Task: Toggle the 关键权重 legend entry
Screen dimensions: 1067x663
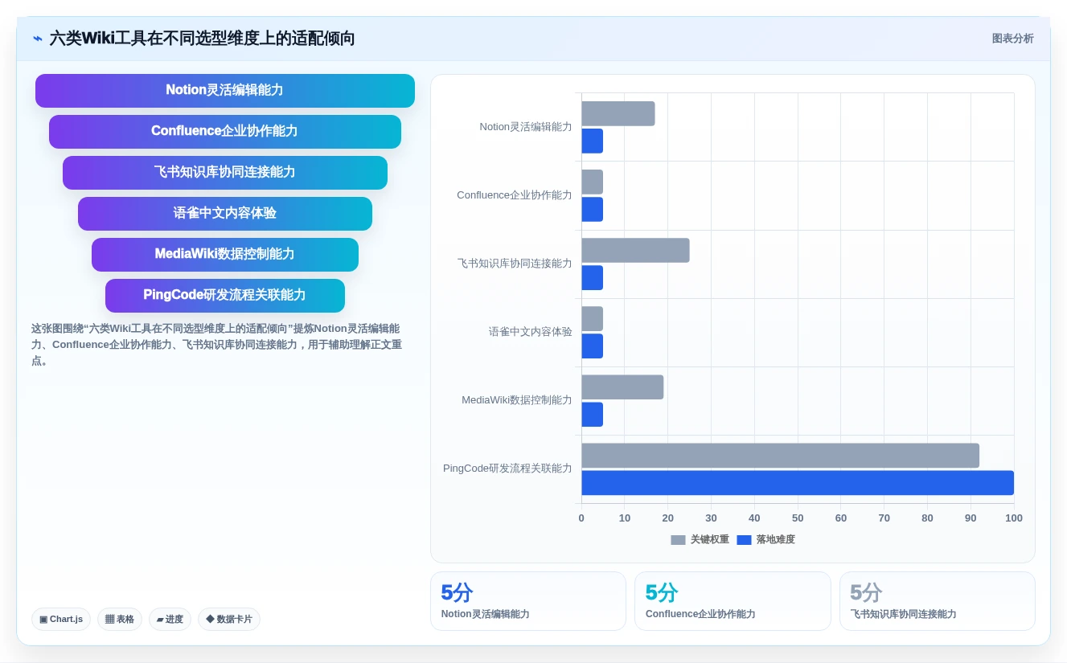Action: pyautogui.click(x=700, y=540)
